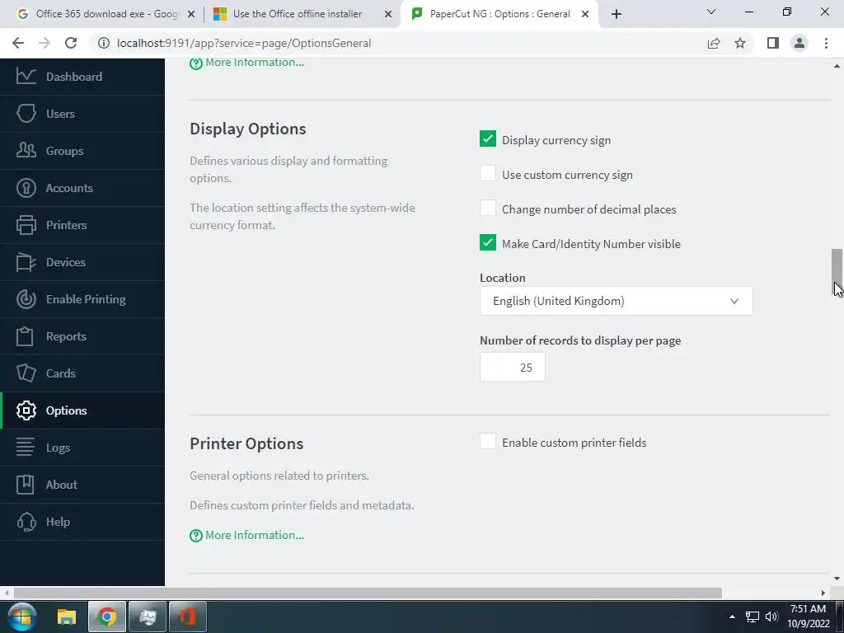Viewport: 844px width, 633px height.
Task: Click the Printer Options heading text
Action: tap(246, 443)
